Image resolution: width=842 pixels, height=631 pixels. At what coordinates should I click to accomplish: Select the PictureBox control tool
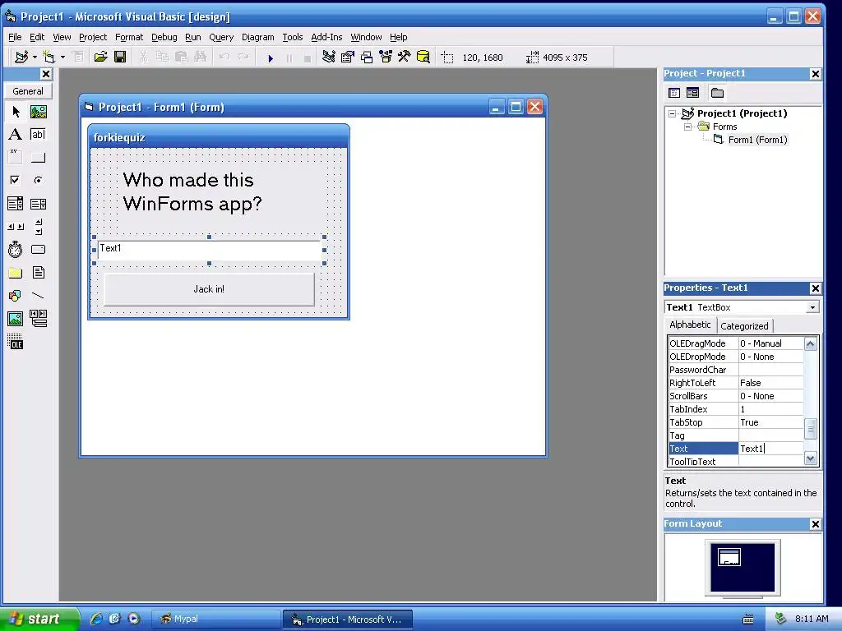[x=38, y=112]
